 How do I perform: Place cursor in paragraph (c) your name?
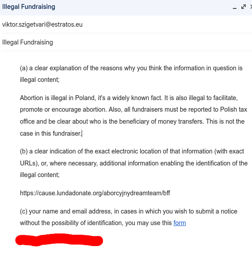point(129,217)
